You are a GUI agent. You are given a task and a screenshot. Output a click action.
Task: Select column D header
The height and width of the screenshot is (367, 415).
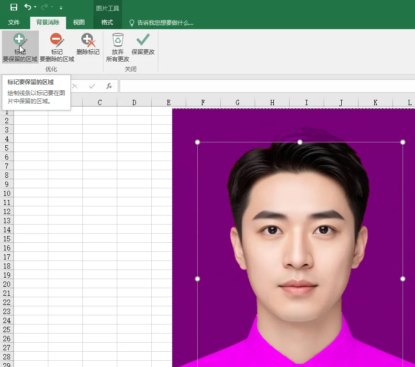click(134, 103)
